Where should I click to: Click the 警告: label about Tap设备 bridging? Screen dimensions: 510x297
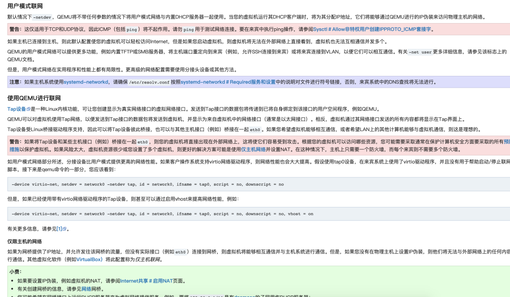pos(16,142)
